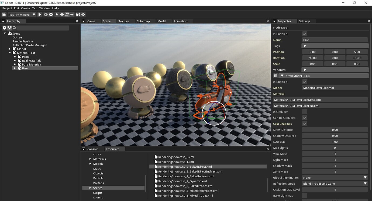Toggle the tree-structure icon in Hierarchy toolbar
The width and height of the screenshot is (372, 201).
coord(9,28)
